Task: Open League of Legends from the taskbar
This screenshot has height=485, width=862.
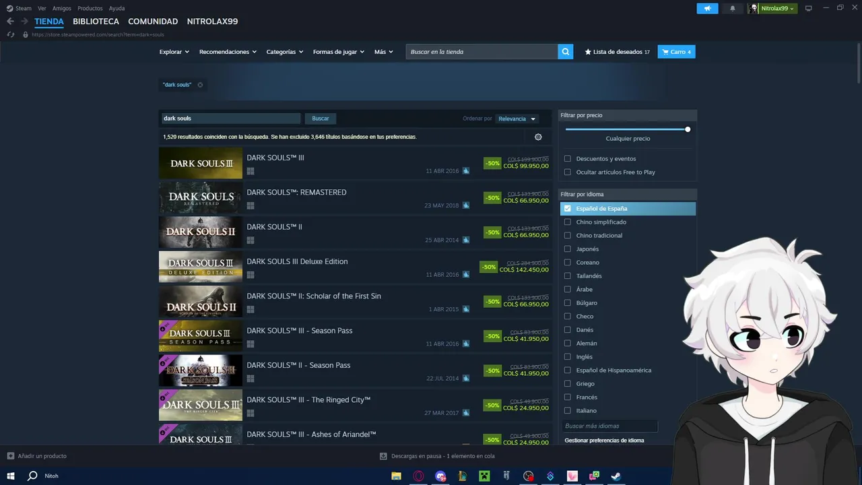Action: click(462, 476)
